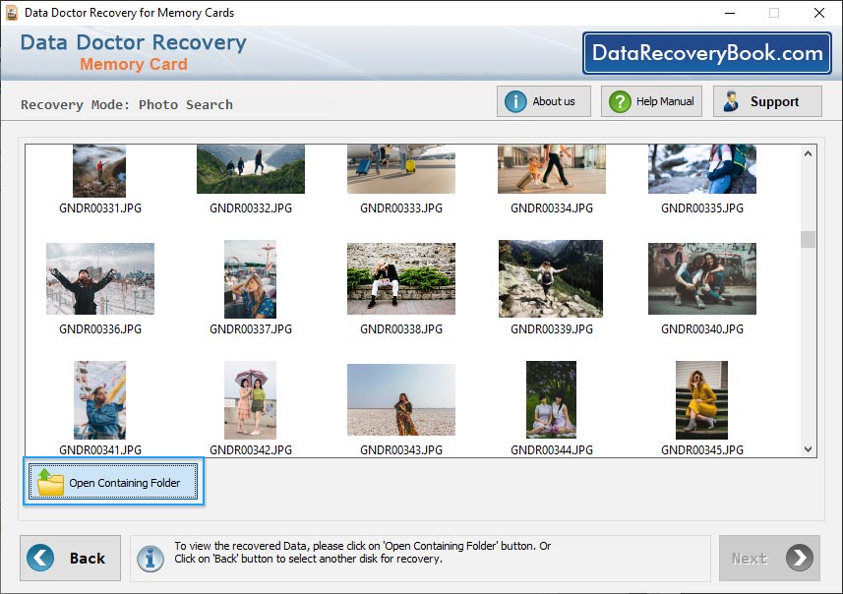Contact Support via the Support button
843x594 pixels.
pyautogui.click(x=767, y=100)
